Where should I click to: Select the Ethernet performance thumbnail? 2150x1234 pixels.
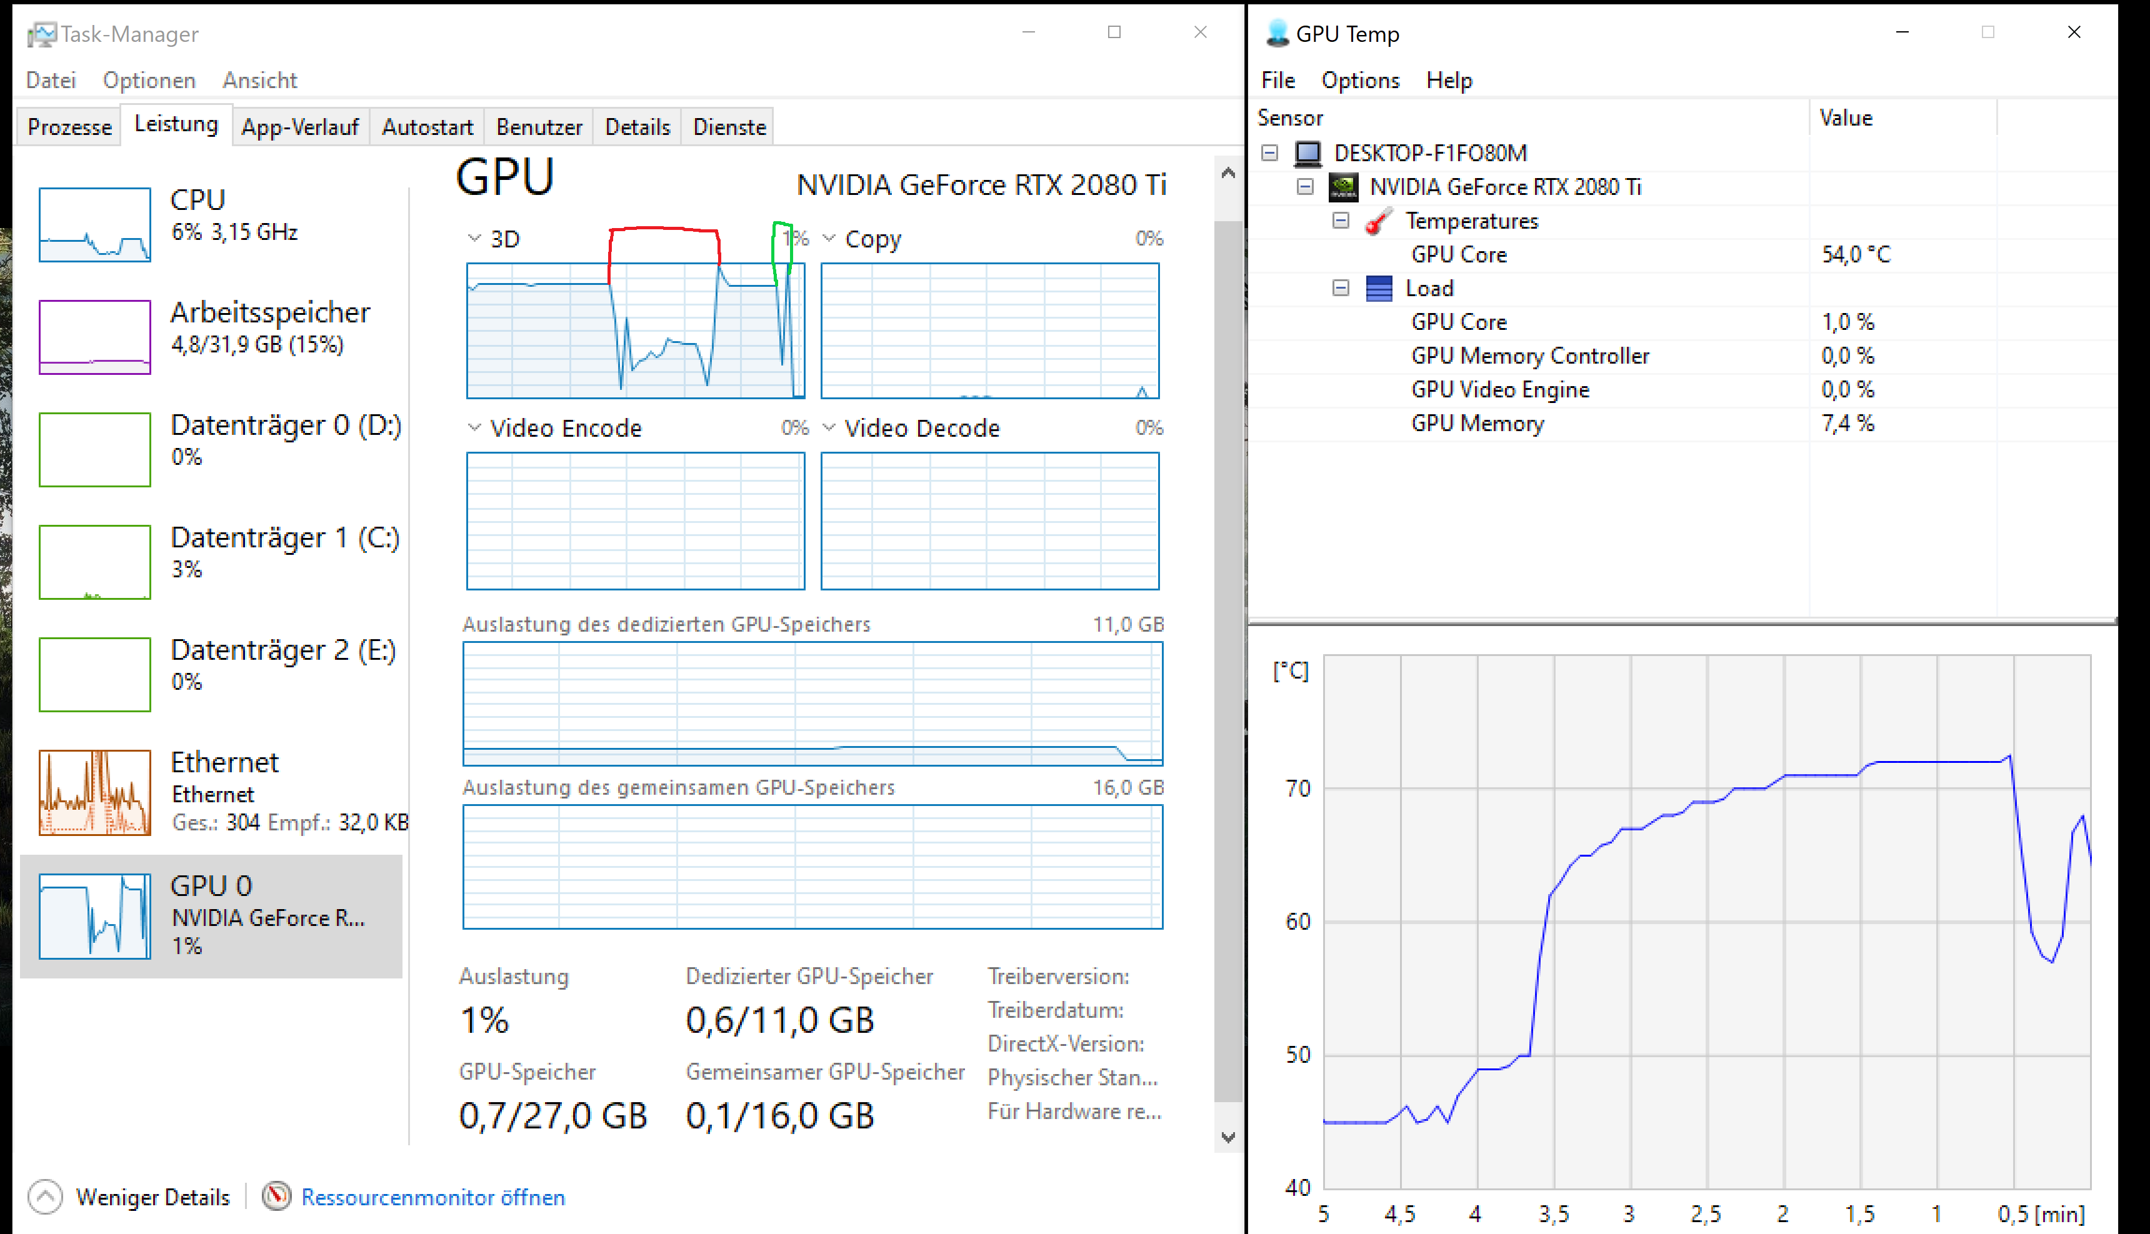pos(95,792)
